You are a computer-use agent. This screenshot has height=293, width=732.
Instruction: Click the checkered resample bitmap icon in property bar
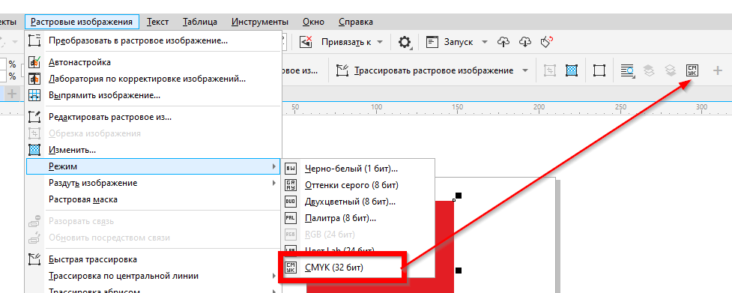coord(572,70)
